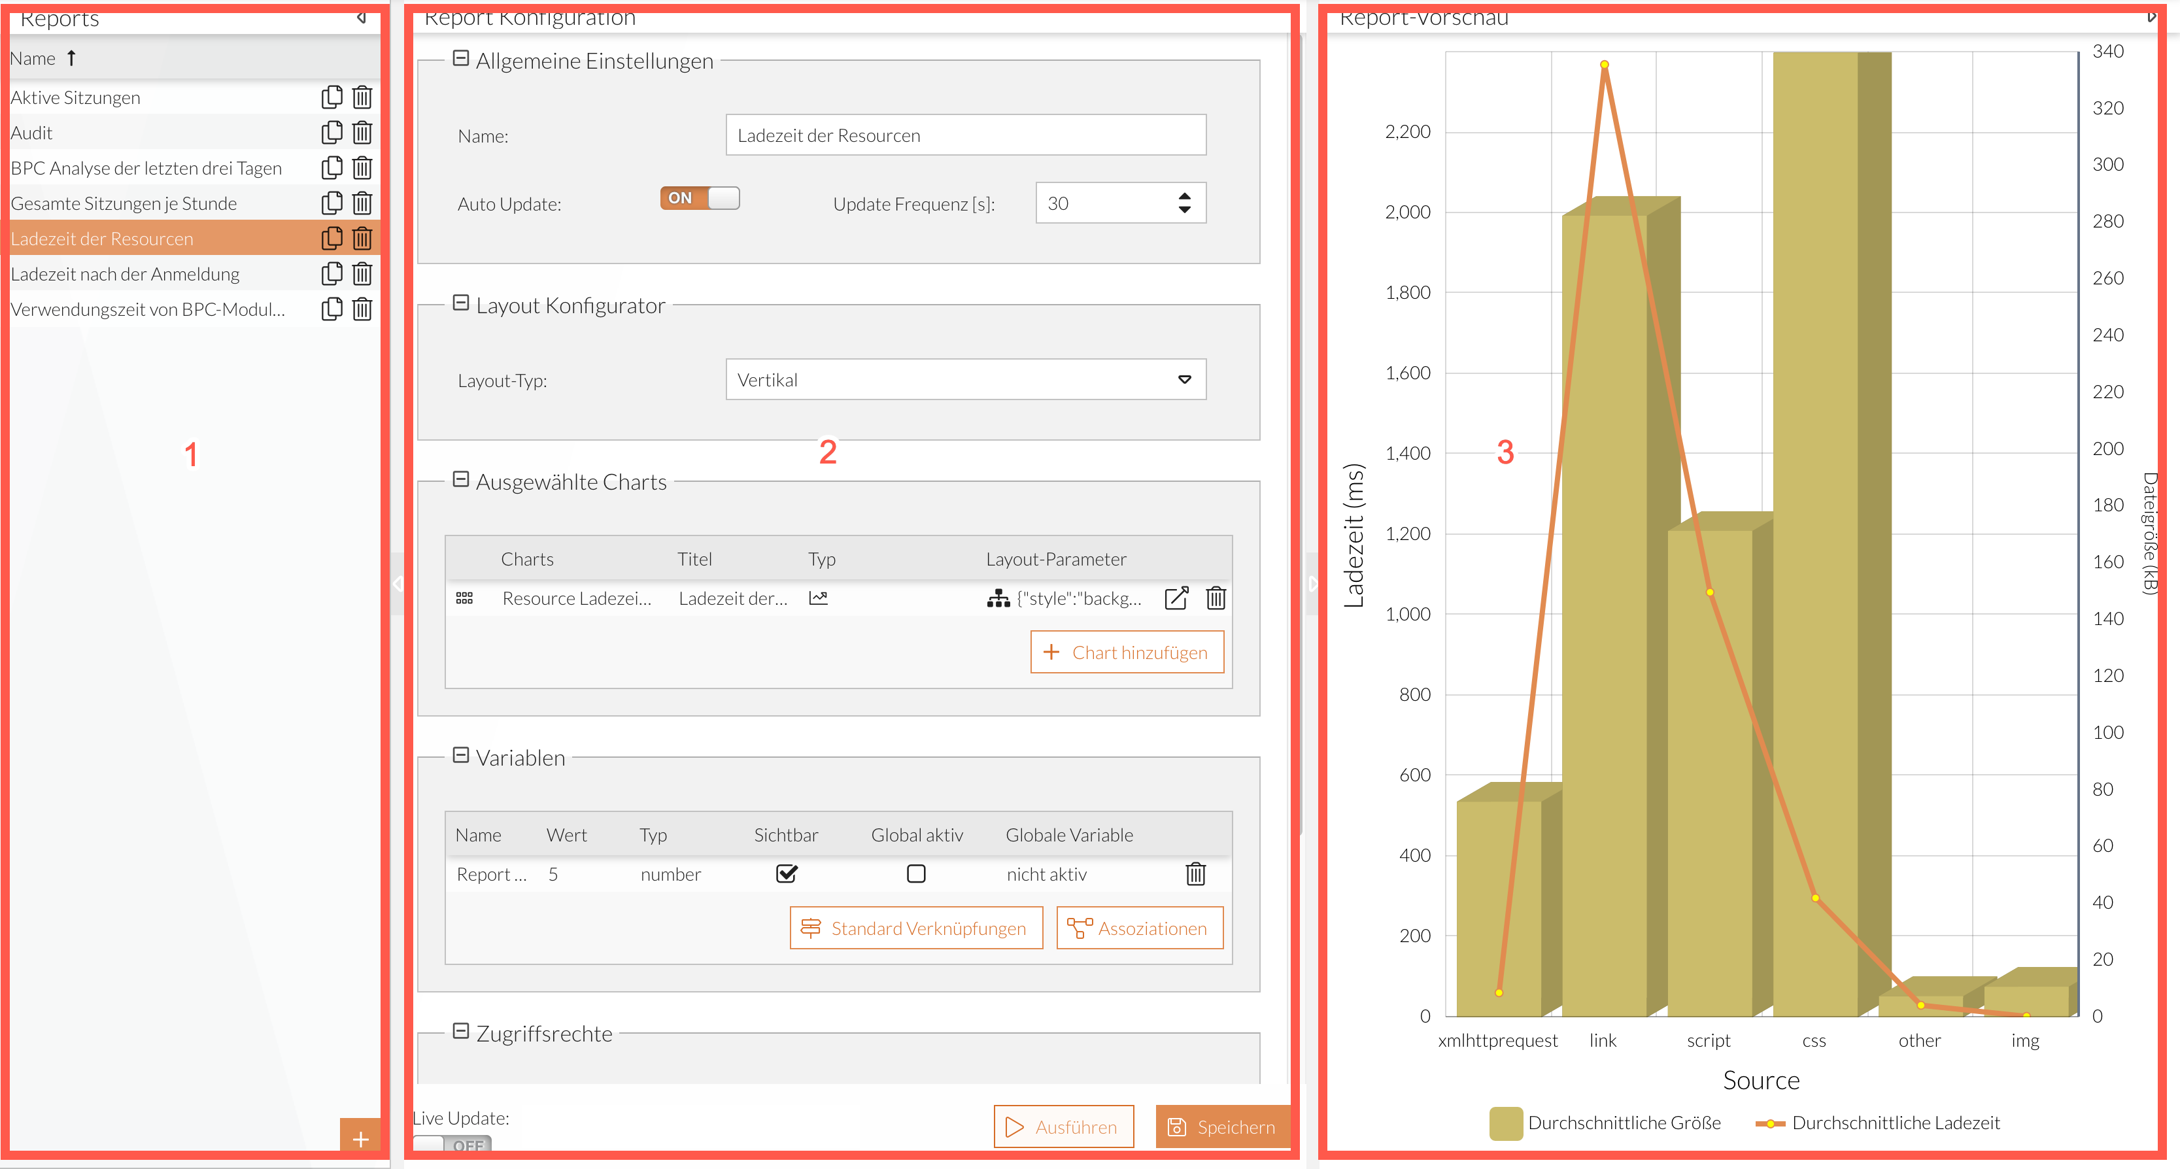Click the Name field with Ladezeit der Resourcen
Viewport: 2180px width, 1169px height.
click(x=964, y=135)
